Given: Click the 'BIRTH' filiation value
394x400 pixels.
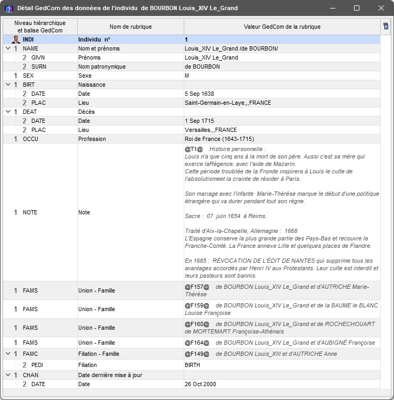Looking at the screenshot, I should [x=192, y=365].
